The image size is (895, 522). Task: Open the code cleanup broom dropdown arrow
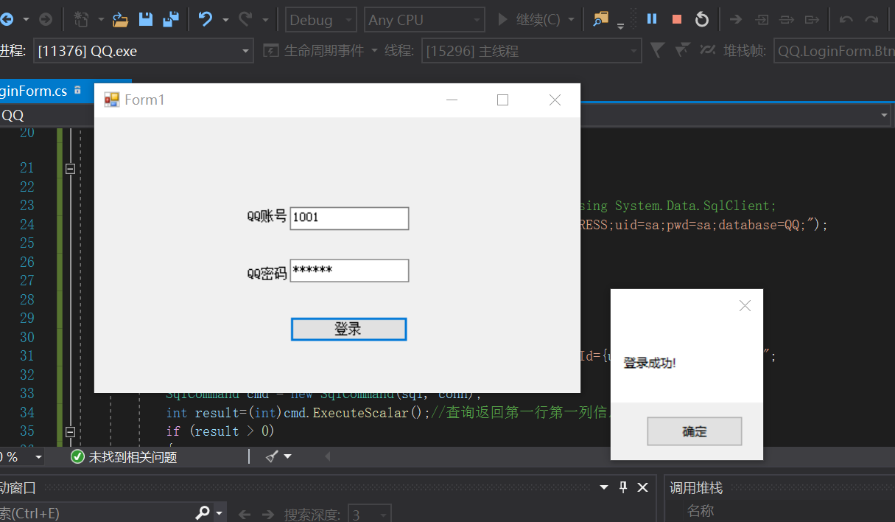pos(287,457)
